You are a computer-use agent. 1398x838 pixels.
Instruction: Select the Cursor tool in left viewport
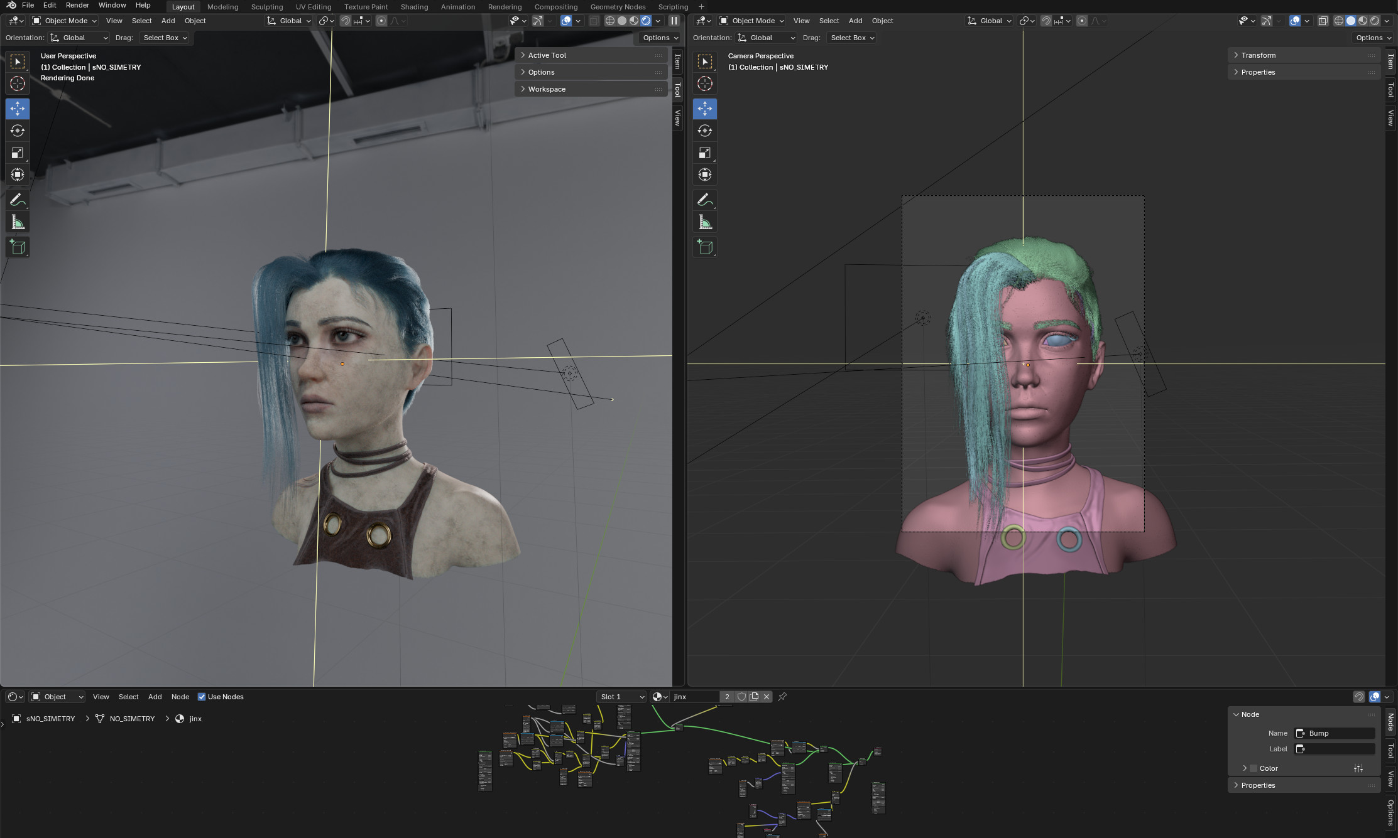pos(18,83)
